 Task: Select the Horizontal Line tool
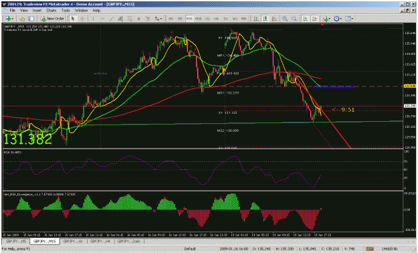(102, 19)
